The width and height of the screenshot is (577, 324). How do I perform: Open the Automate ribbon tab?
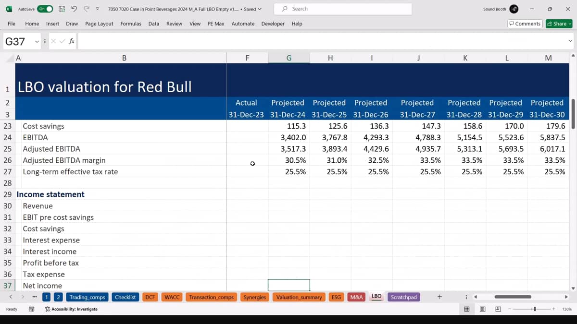pyautogui.click(x=243, y=24)
